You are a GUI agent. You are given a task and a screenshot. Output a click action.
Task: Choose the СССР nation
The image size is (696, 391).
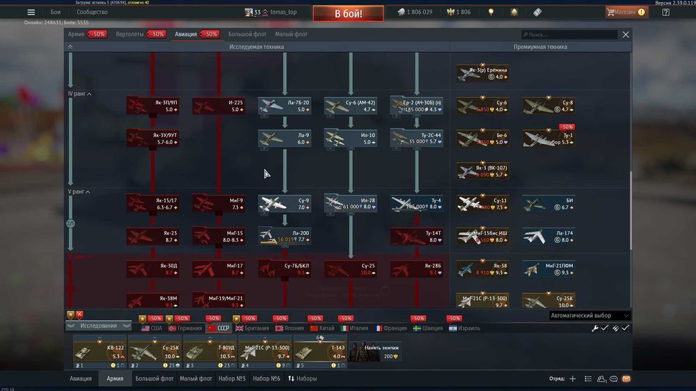pos(219,328)
